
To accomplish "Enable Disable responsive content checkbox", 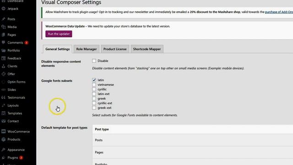I will 94,61.
